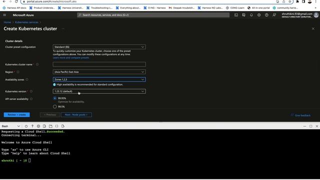Open the CONG-Learn bookmark
320x180 pixels.
[x=235, y=8]
